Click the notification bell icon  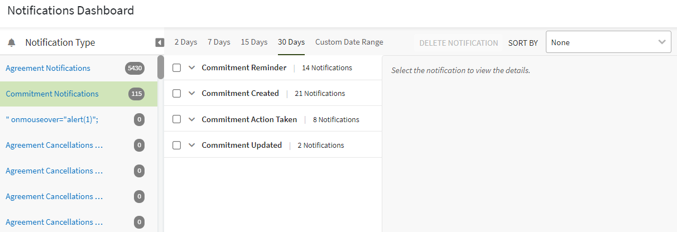[x=11, y=43]
